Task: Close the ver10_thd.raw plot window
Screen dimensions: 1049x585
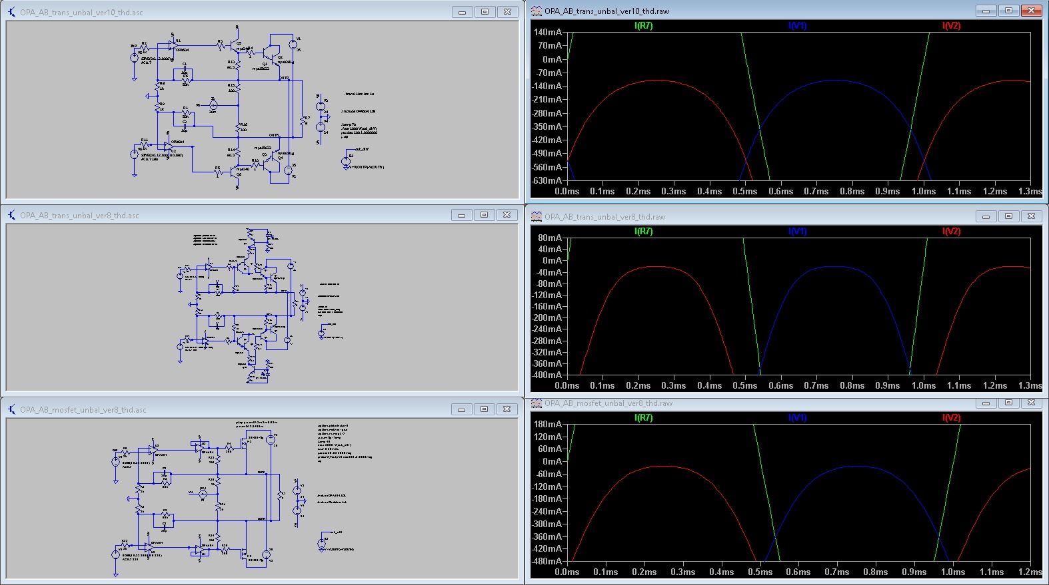Action: pos(1031,11)
